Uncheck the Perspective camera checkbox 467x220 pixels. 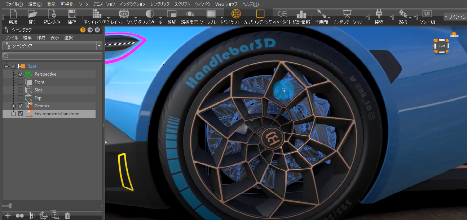click(x=21, y=74)
